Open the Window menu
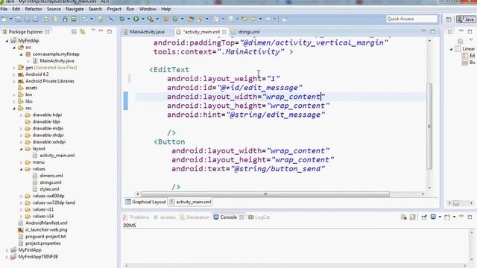Screen dimensions: 477x268 148,9
